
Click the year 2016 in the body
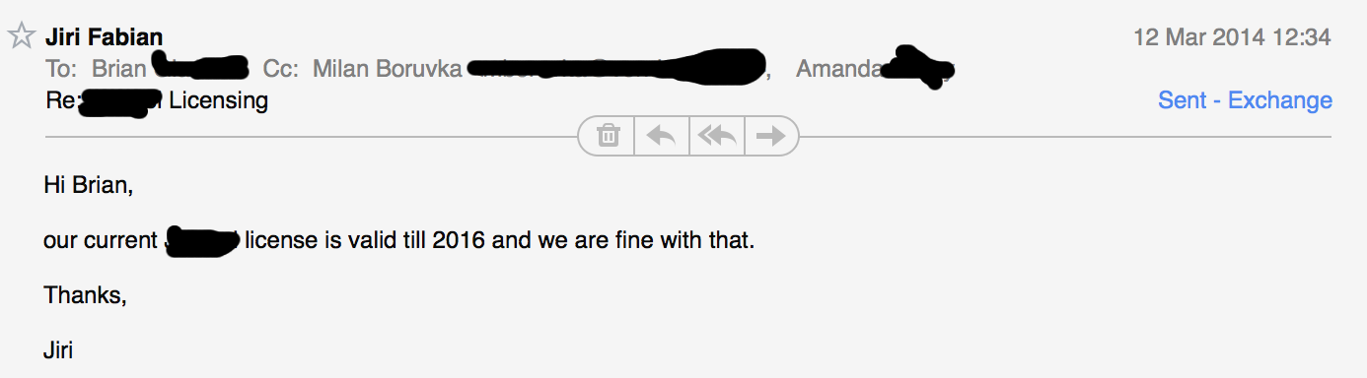tap(459, 240)
